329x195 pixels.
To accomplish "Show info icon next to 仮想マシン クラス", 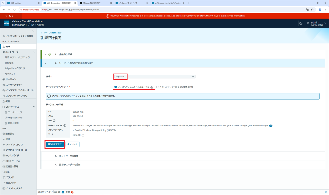I will point(65,125).
